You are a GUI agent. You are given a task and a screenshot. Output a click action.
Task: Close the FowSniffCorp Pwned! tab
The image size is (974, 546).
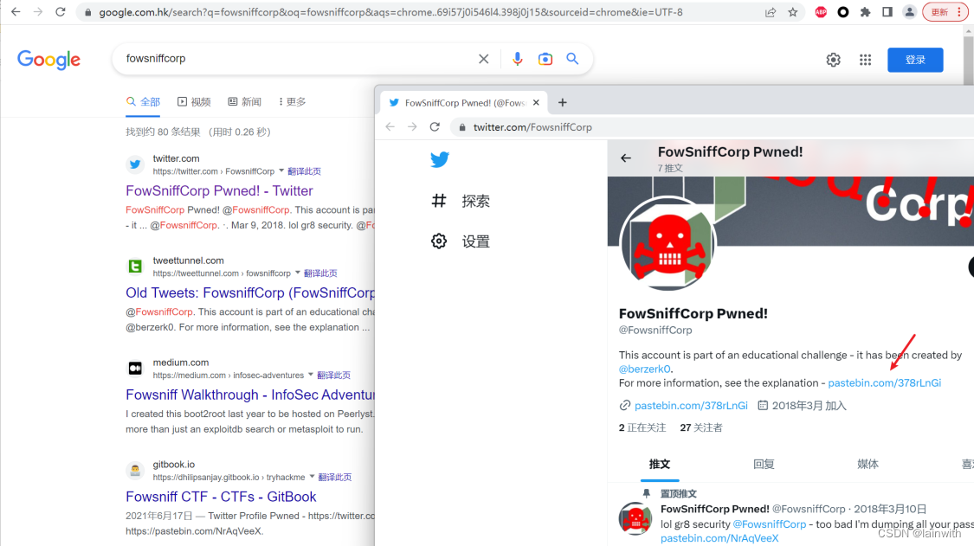point(535,102)
